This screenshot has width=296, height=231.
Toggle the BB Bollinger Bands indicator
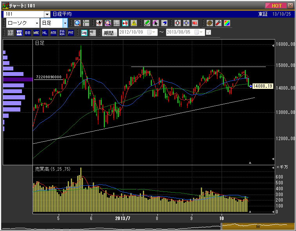coord(28,33)
